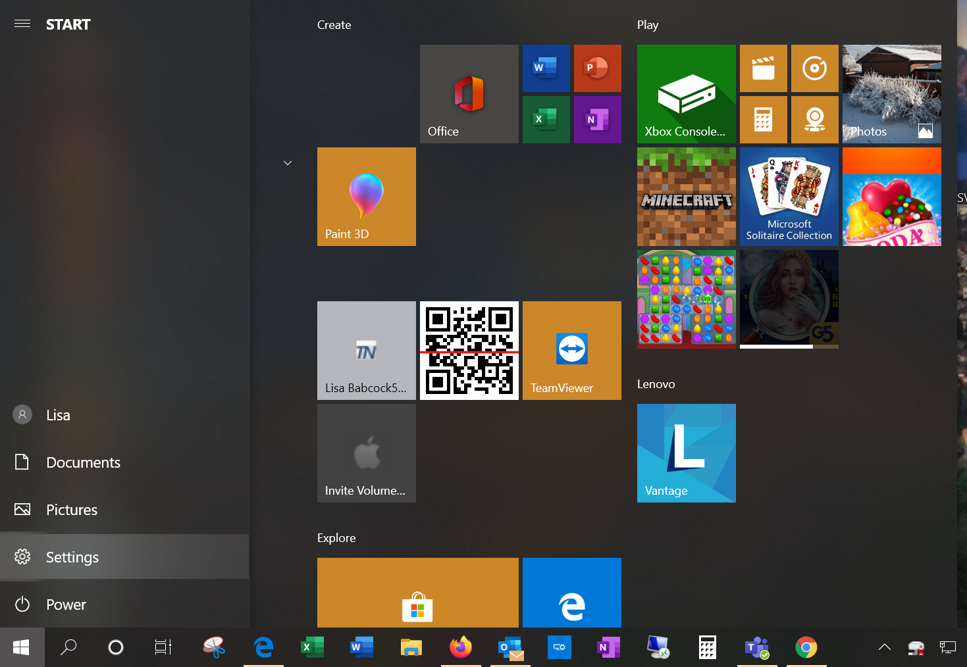
Task: Show hidden system tray icons
Action: coord(885,647)
